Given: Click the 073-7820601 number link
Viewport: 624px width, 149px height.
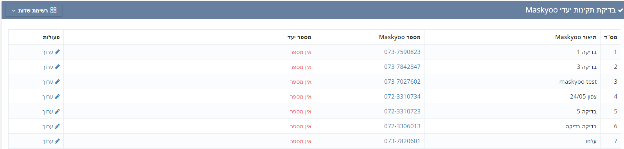Looking at the screenshot, I should pyautogui.click(x=402, y=141).
